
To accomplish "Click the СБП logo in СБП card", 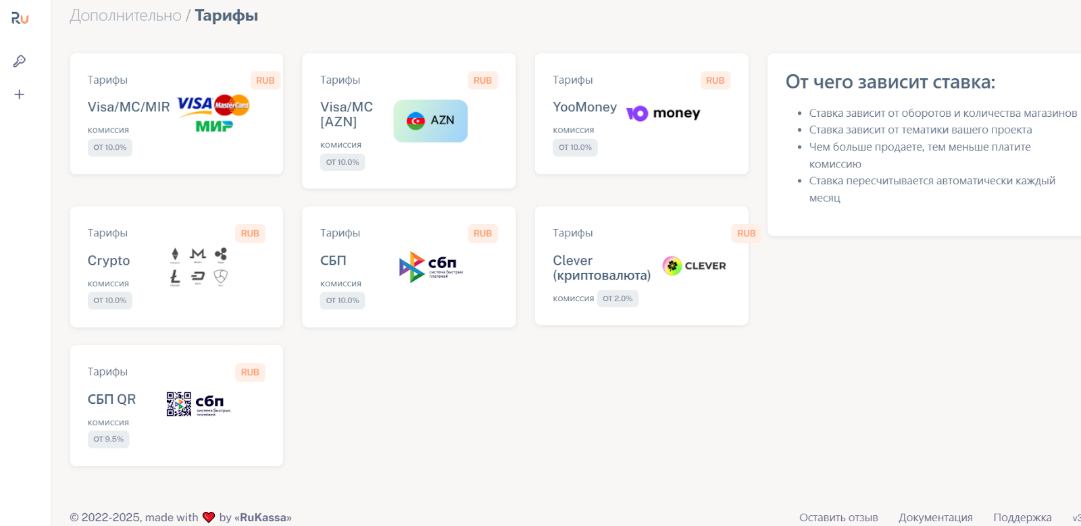I will (x=431, y=267).
